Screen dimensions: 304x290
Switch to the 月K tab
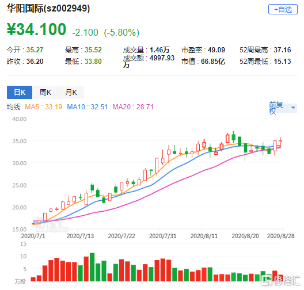click(71, 92)
